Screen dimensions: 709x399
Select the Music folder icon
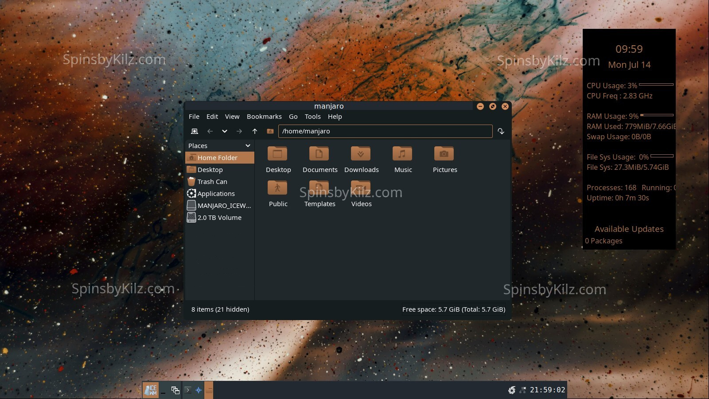click(403, 154)
